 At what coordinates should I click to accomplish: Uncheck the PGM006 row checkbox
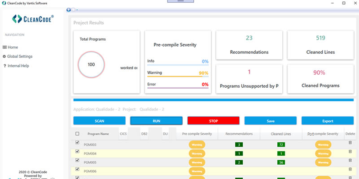[77, 169]
